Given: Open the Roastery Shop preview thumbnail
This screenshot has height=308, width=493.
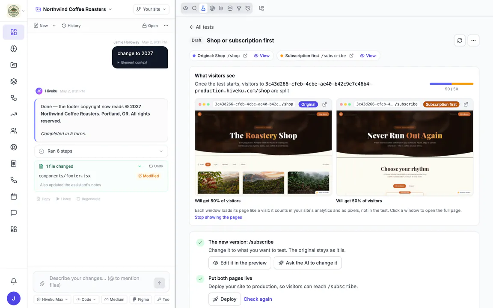Looking at the screenshot, I should pos(264,153).
